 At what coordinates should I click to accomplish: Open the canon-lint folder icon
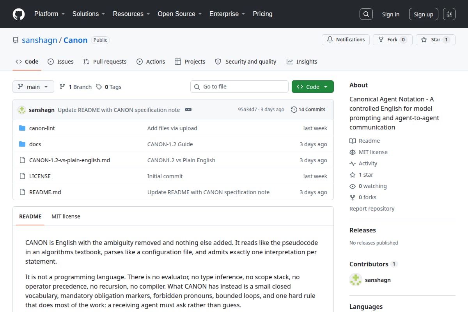pos(22,128)
